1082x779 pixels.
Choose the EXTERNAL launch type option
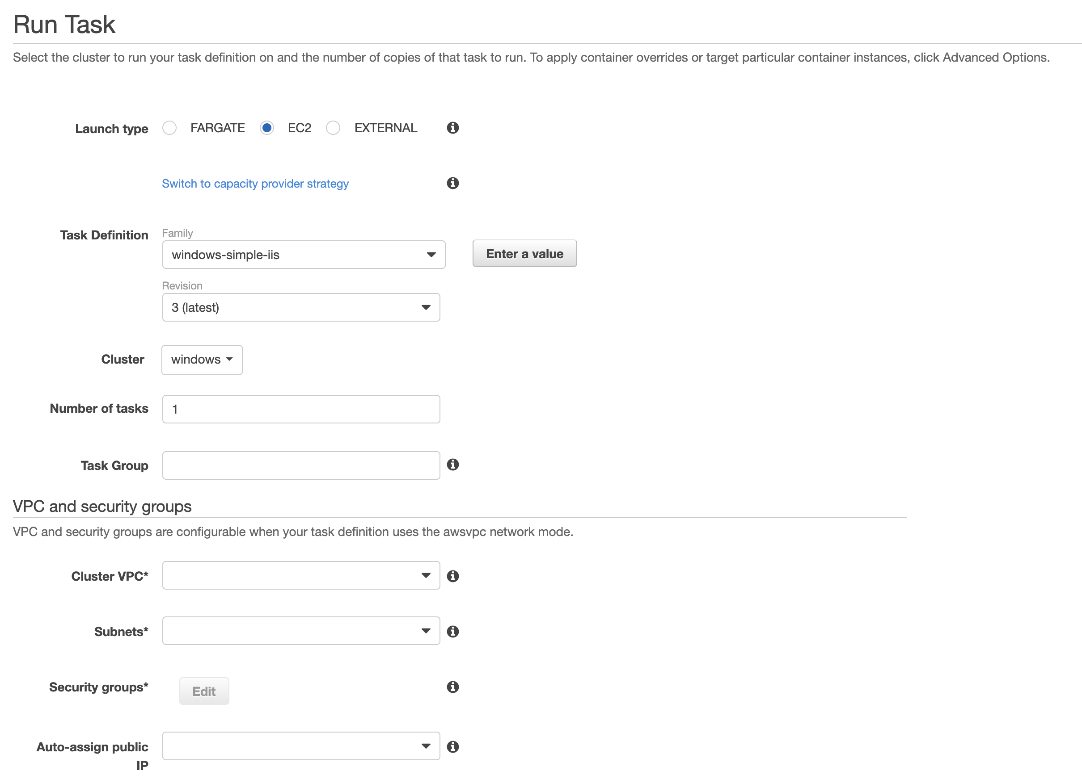click(333, 128)
